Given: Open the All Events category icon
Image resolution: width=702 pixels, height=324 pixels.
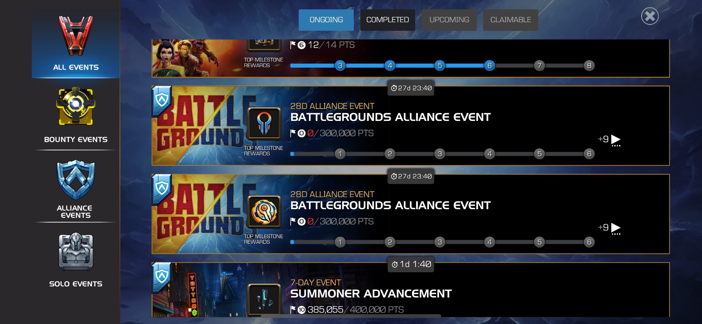Looking at the screenshot, I should 76,36.
